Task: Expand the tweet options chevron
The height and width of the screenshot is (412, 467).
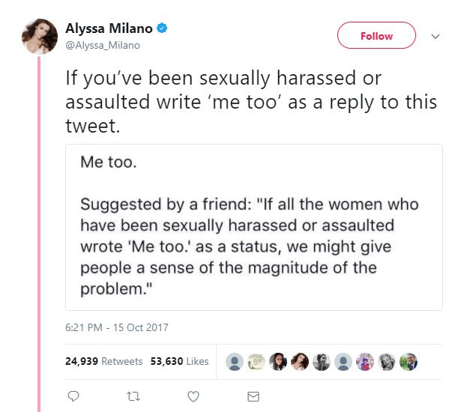Action: click(436, 35)
